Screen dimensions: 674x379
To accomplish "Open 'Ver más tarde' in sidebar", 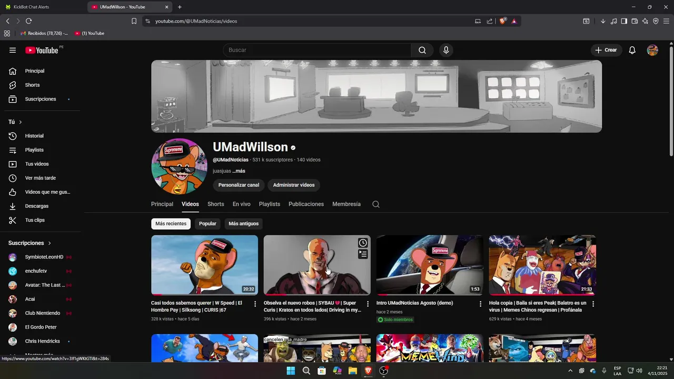I will [40, 178].
